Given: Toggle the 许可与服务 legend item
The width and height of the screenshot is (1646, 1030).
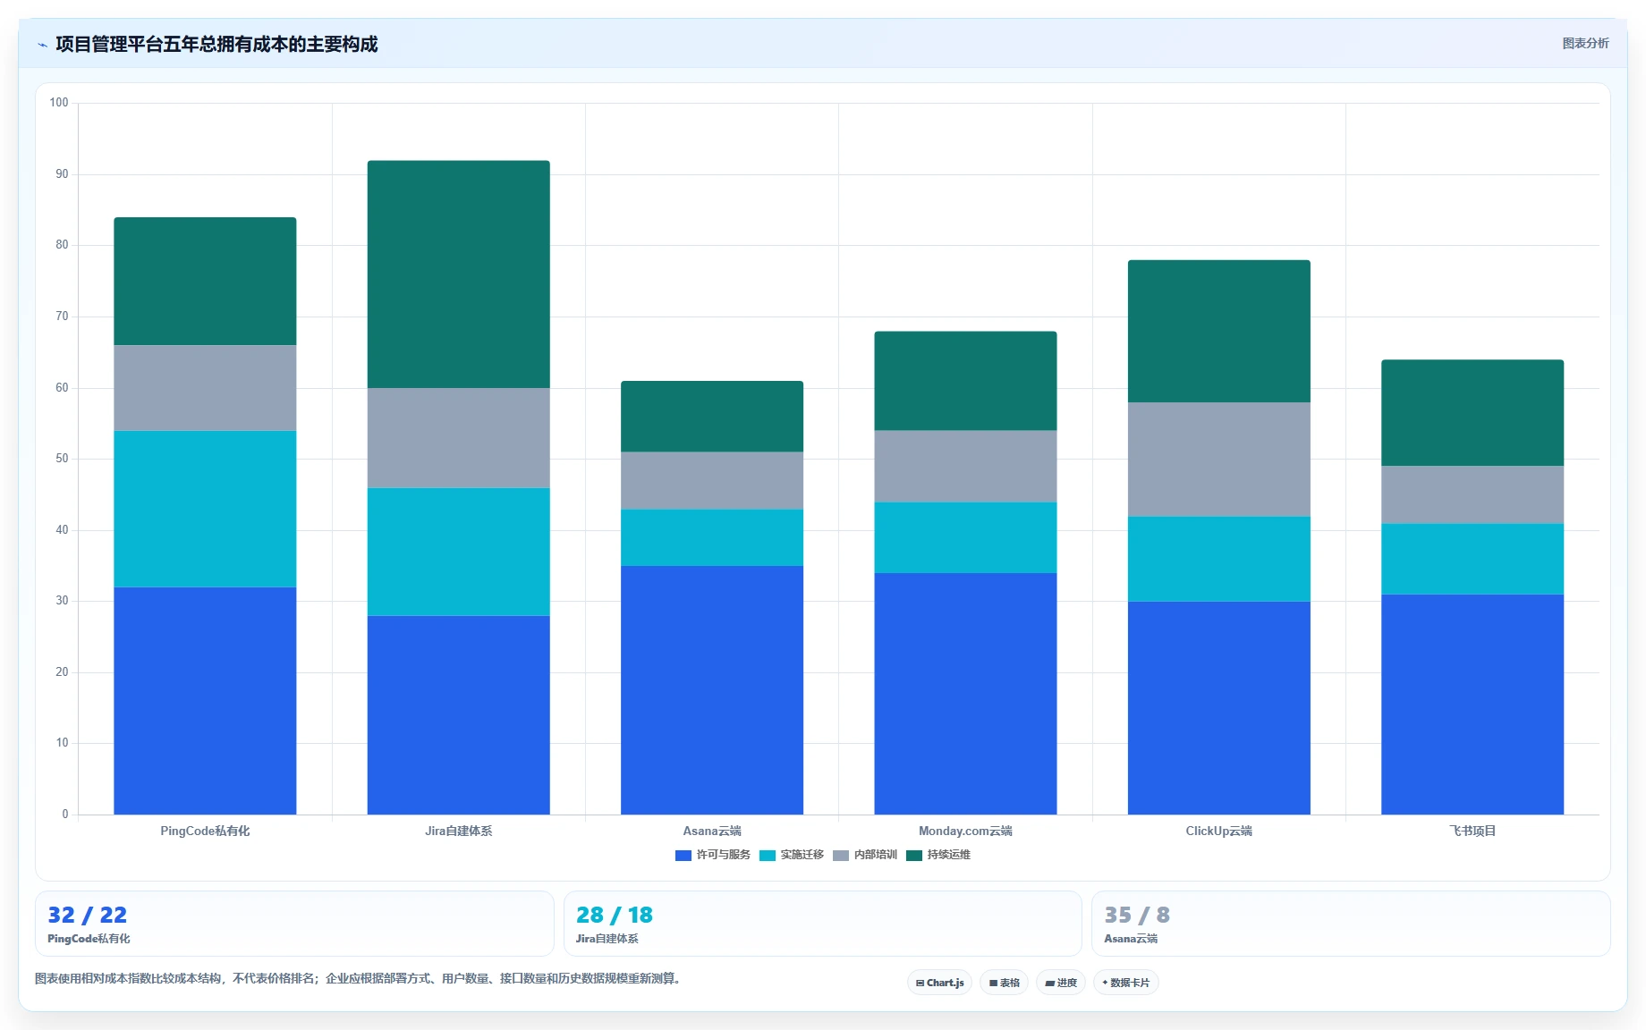Looking at the screenshot, I should (x=713, y=855).
